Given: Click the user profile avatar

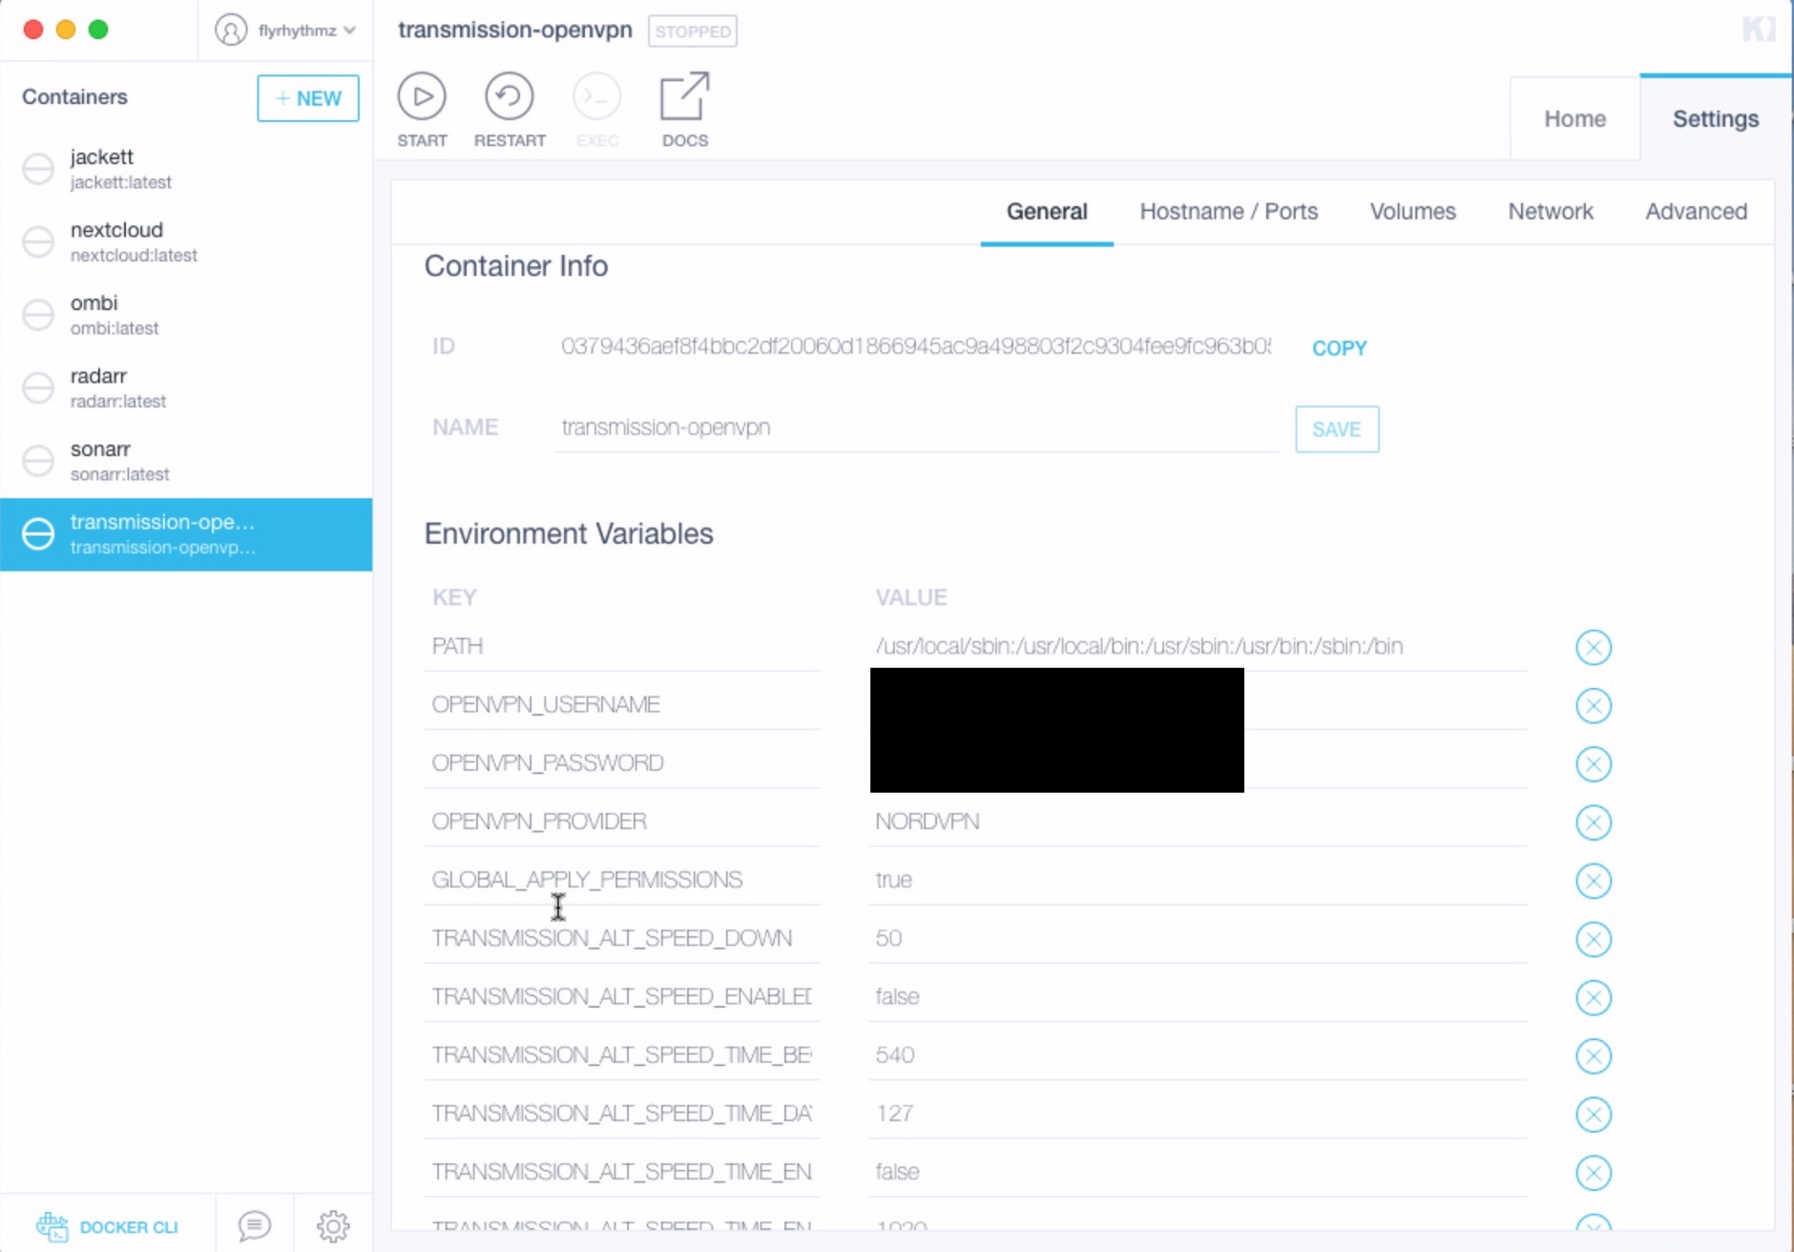Looking at the screenshot, I should point(229,30).
